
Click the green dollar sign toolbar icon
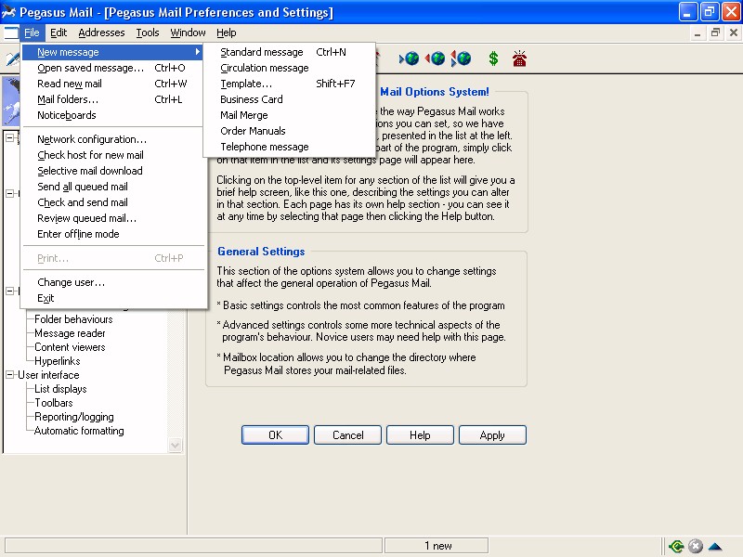493,58
